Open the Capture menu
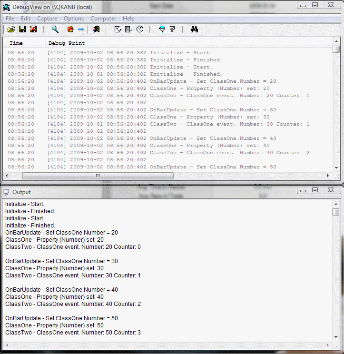 47,19
